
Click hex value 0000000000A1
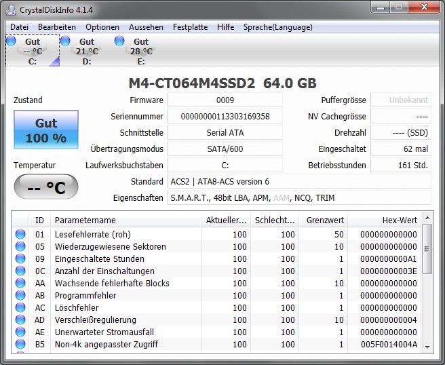(x=389, y=259)
